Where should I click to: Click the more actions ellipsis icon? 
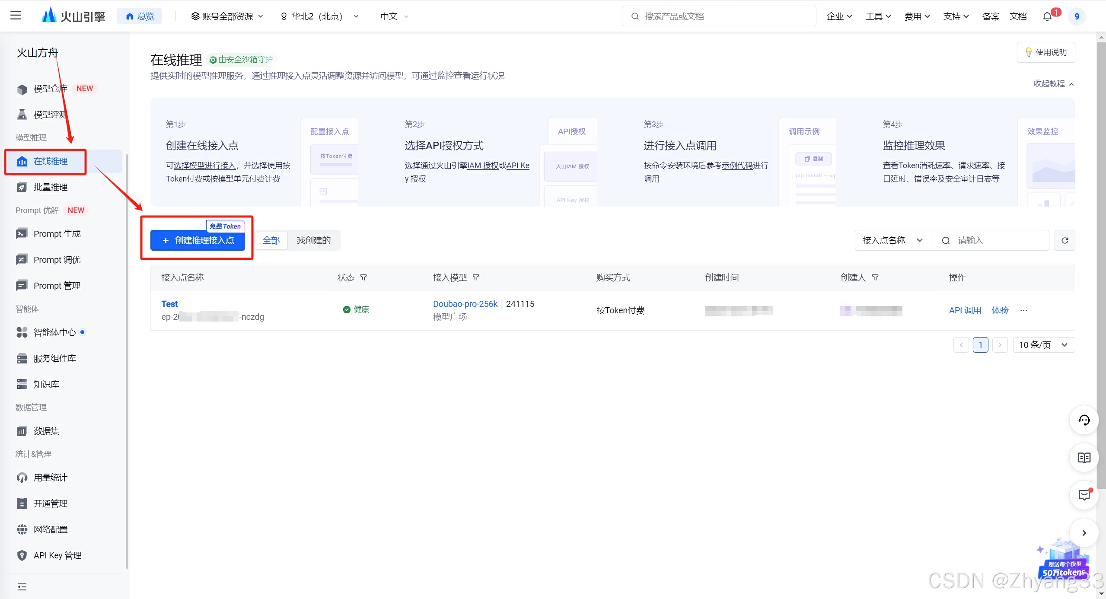(x=1023, y=310)
